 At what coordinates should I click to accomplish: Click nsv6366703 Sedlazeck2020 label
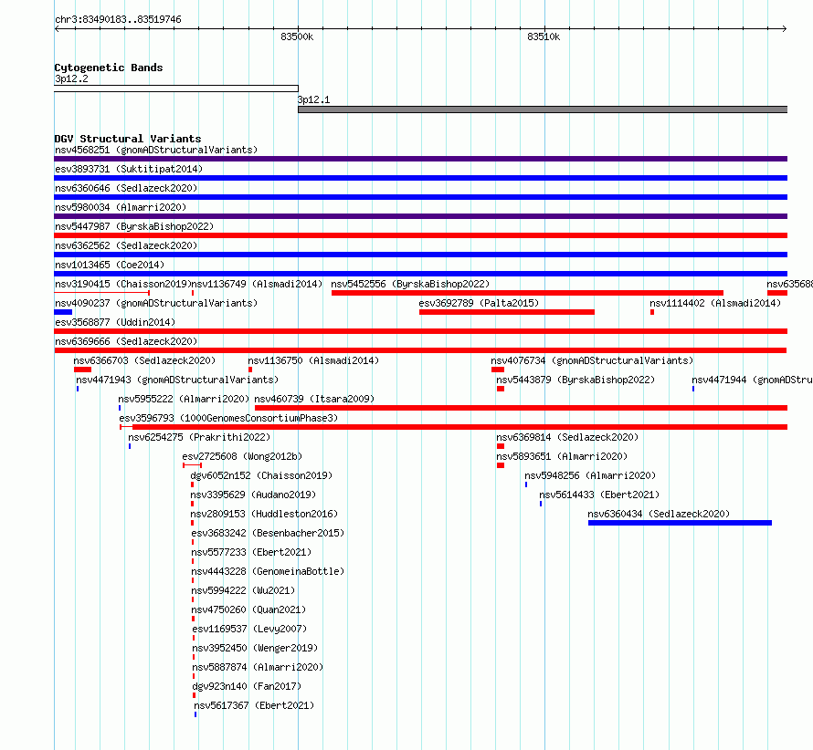point(144,361)
